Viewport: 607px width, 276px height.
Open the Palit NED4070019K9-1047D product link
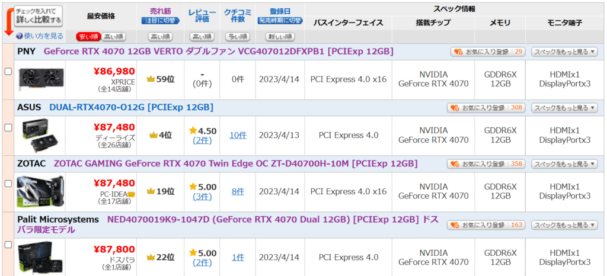[228, 224]
